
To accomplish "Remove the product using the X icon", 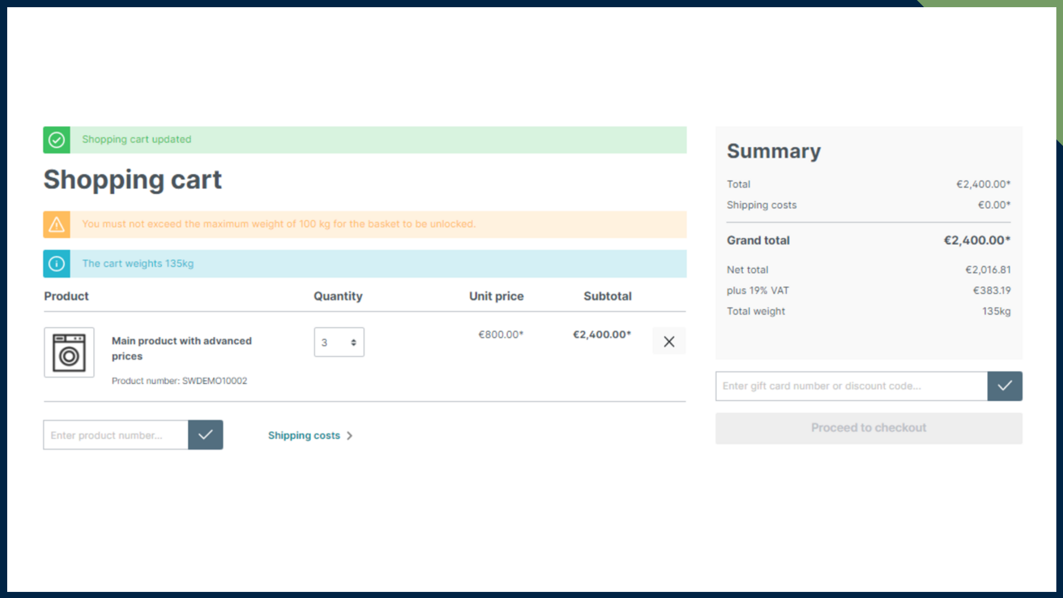I will [669, 341].
